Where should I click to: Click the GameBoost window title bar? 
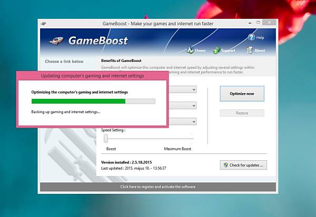[x=158, y=24]
